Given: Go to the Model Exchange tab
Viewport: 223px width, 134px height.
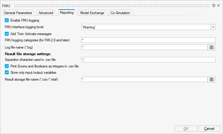Looking at the screenshot, I should pyautogui.click(x=92, y=13).
